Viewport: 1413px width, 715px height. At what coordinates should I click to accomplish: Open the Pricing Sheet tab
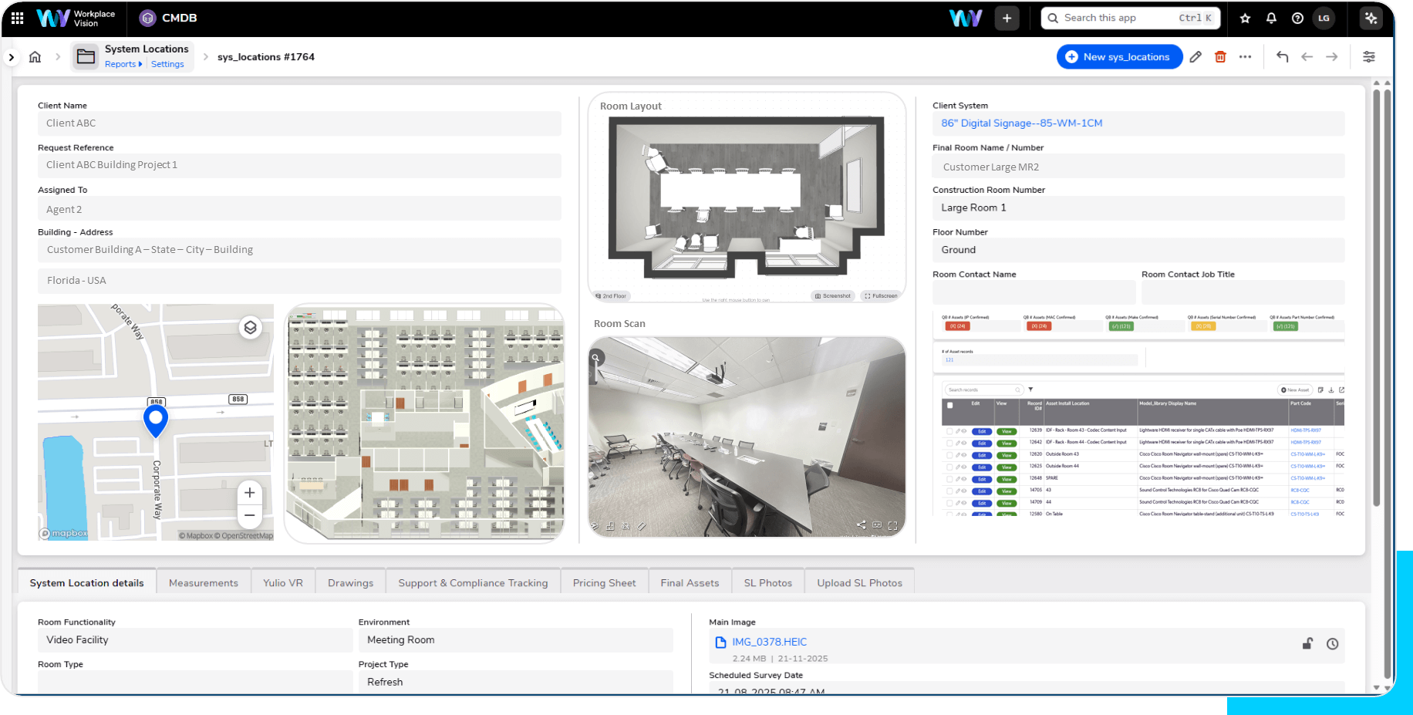[604, 583]
